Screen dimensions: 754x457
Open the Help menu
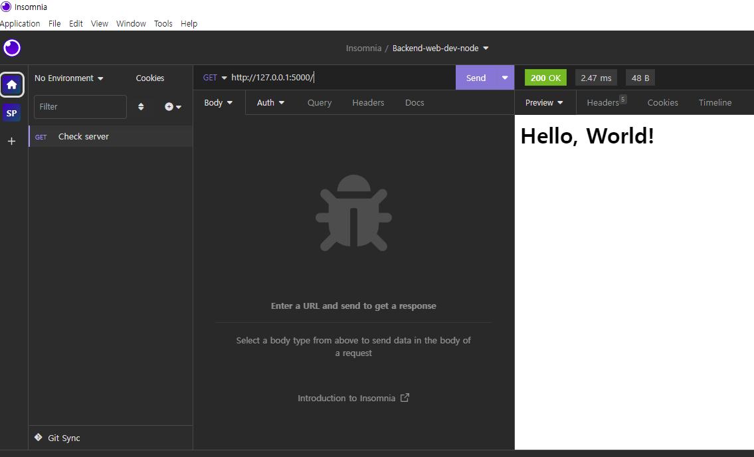pos(189,23)
